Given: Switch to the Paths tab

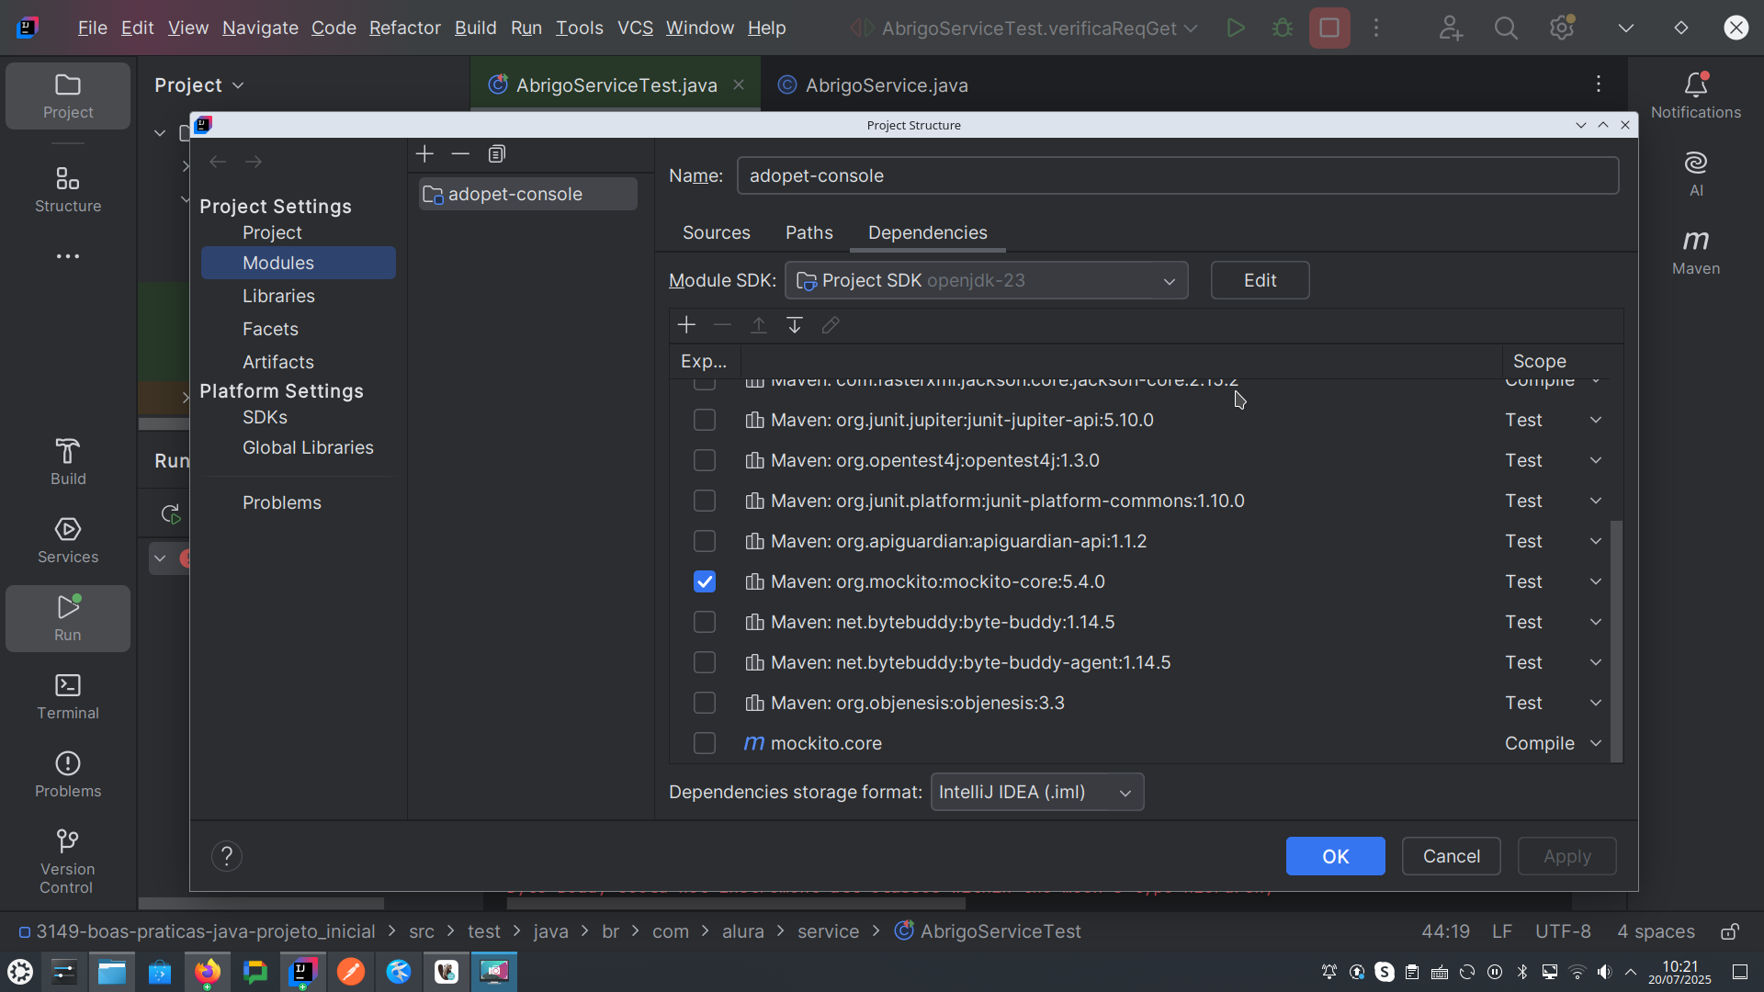Looking at the screenshot, I should pos(809,232).
